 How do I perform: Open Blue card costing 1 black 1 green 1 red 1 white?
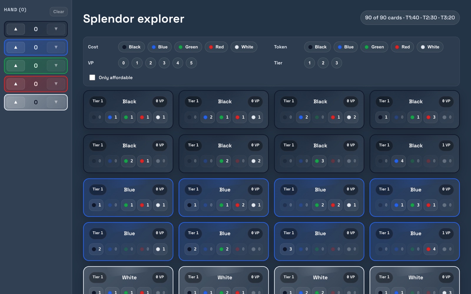tap(128, 198)
